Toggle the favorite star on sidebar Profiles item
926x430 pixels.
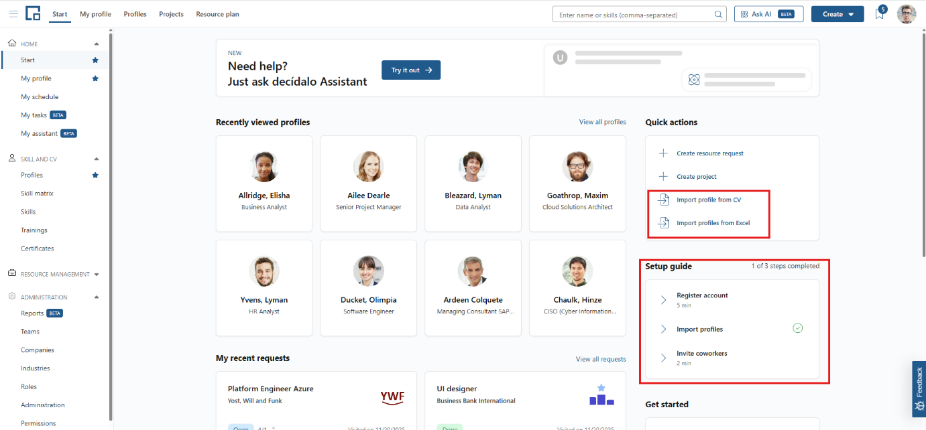tap(95, 175)
